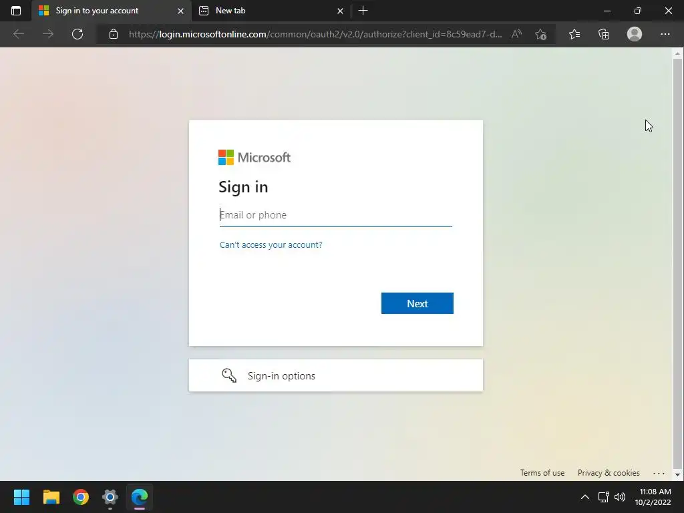Screen dimensions: 684x513
Task: Open the clock and date
Action: 653,497
